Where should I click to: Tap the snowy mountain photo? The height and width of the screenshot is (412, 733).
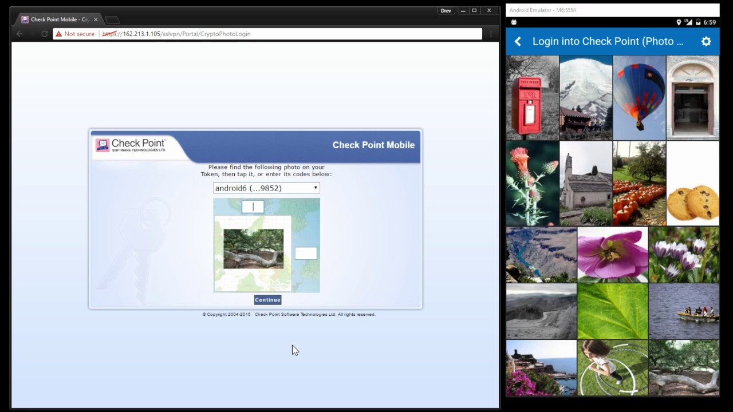click(x=586, y=98)
